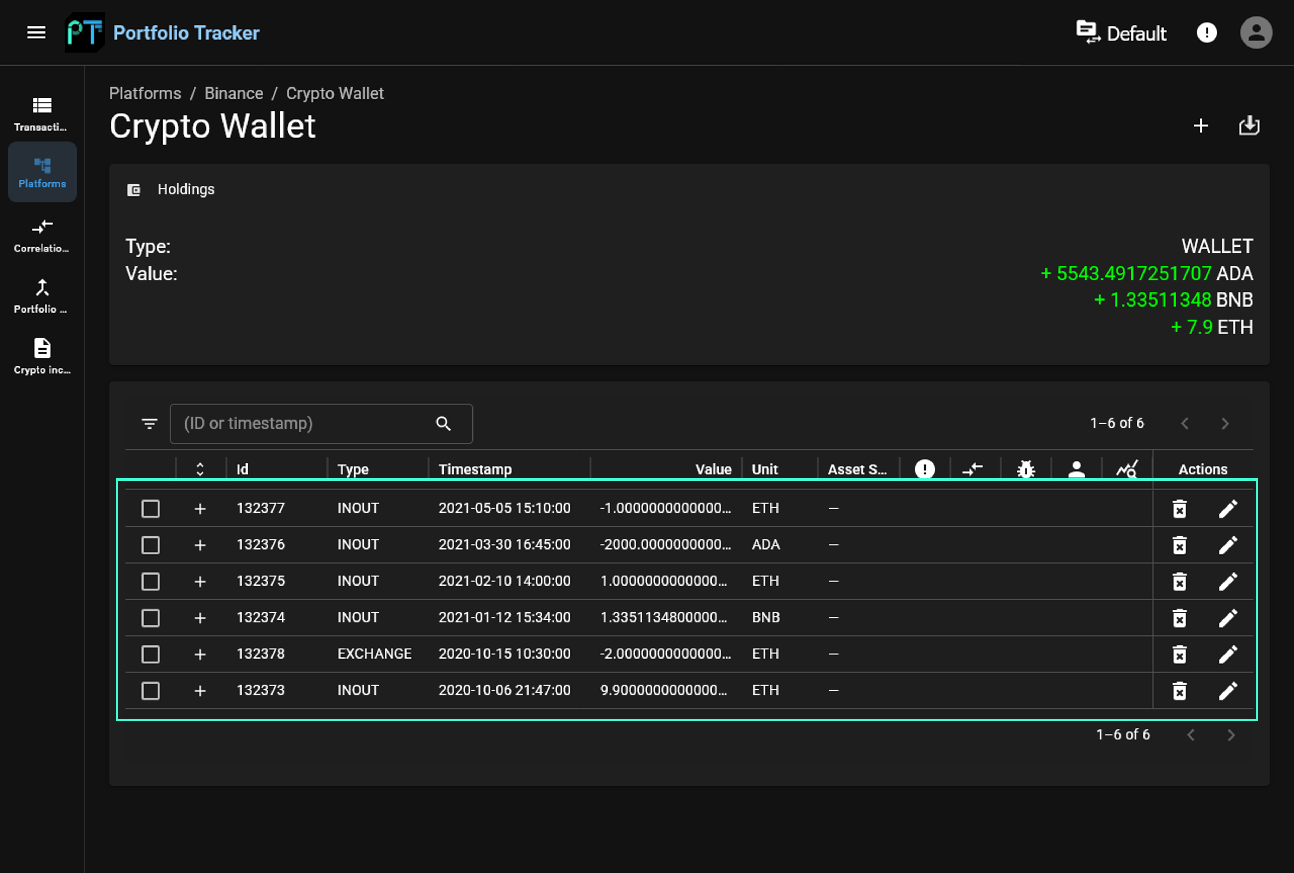Click the chart-search column header icon
The width and height of the screenshot is (1294, 873).
(1127, 469)
